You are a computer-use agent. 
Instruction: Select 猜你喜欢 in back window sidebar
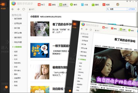tap(18, 38)
